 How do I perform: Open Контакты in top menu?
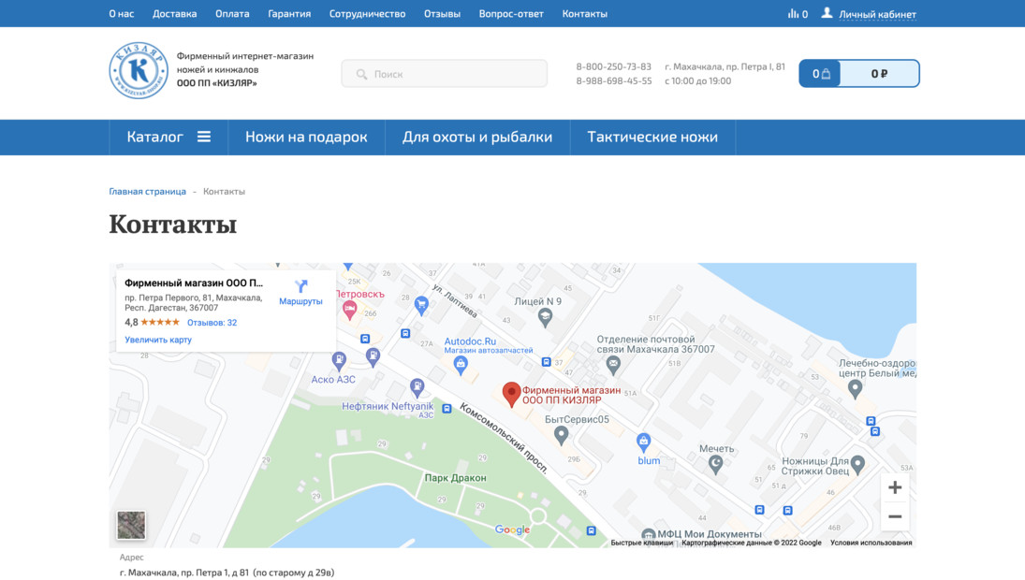coord(584,14)
